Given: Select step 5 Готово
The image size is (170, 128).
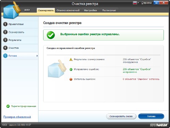Looking at the screenshot, I should tap(20, 56).
